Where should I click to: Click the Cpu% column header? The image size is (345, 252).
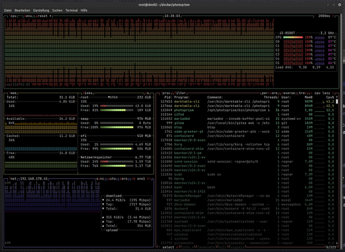coord(330,97)
